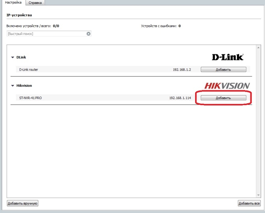Select the D-Link router row text
This screenshot has width=265, height=213.
pyautogui.click(x=29, y=70)
